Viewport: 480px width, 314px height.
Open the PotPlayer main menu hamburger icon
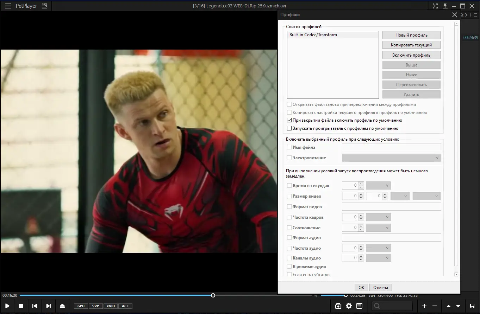point(8,6)
